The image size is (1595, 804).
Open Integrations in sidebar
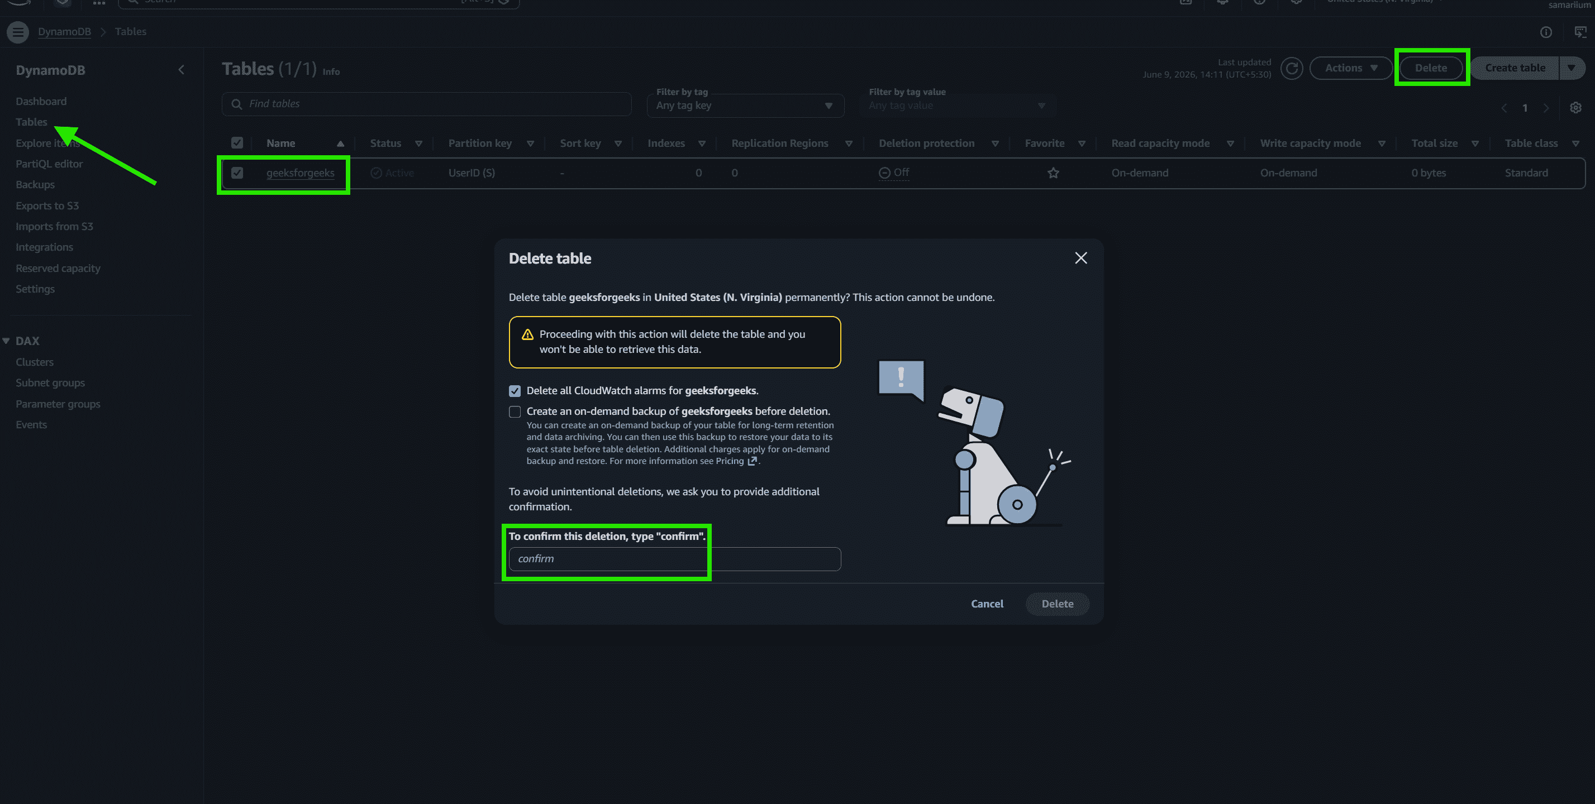45,247
